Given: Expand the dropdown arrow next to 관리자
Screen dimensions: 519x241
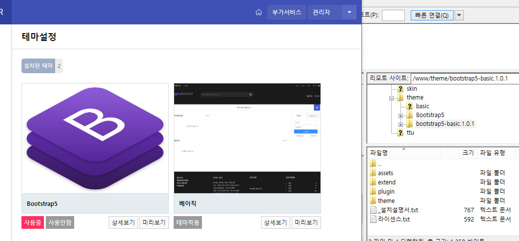Looking at the screenshot, I should 349,12.
